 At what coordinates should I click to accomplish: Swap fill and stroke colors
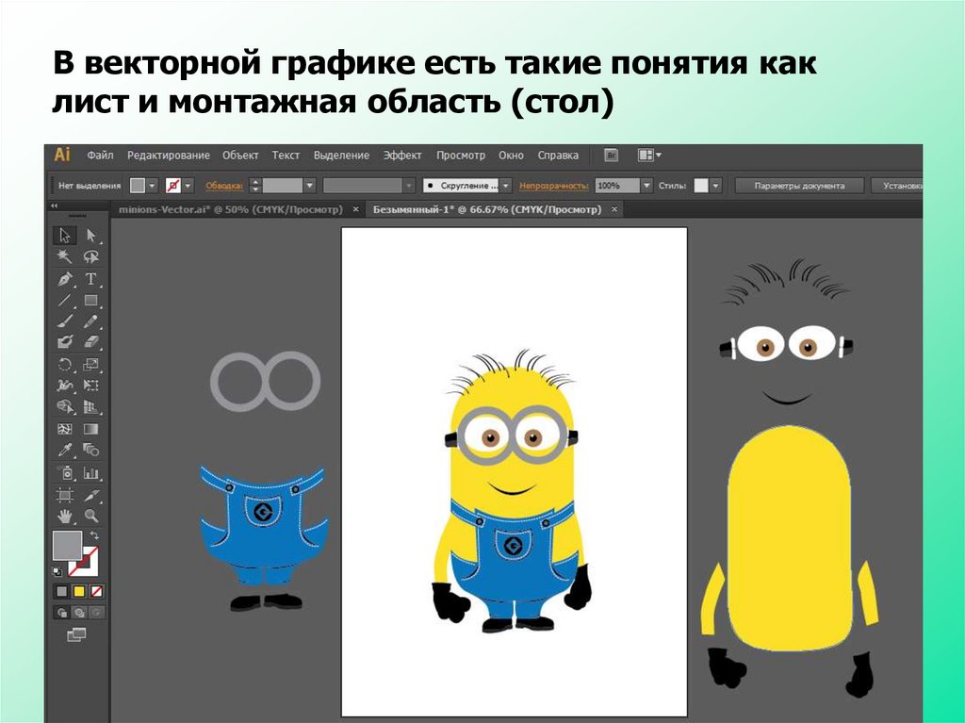click(94, 536)
